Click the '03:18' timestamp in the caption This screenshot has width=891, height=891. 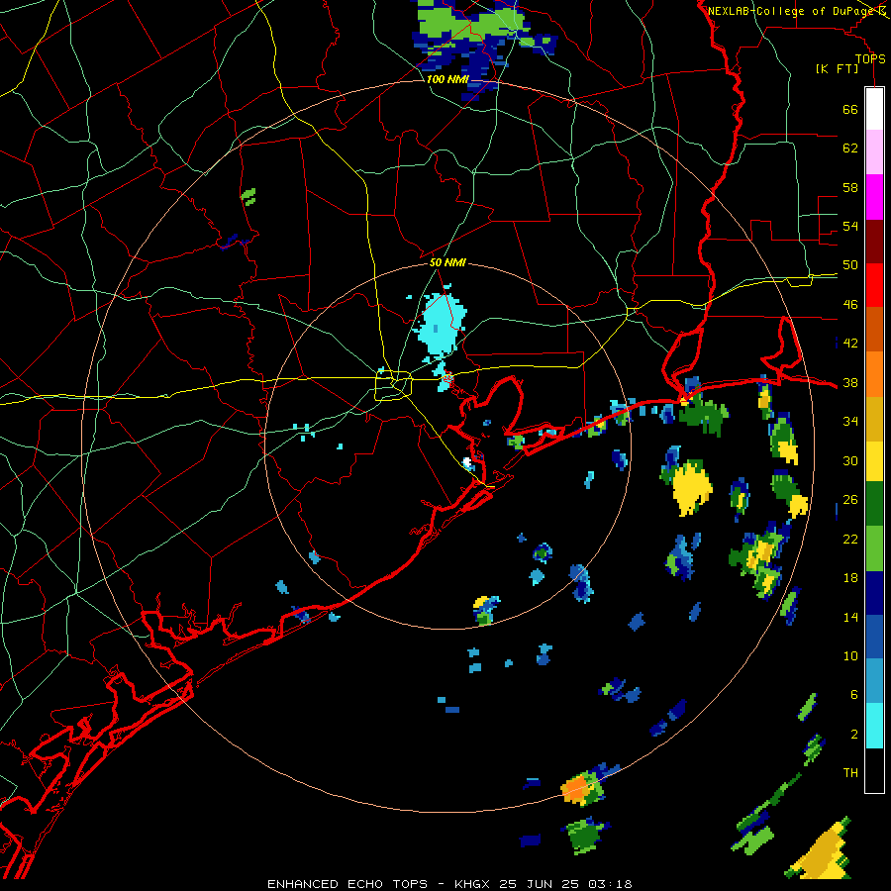pos(610,884)
